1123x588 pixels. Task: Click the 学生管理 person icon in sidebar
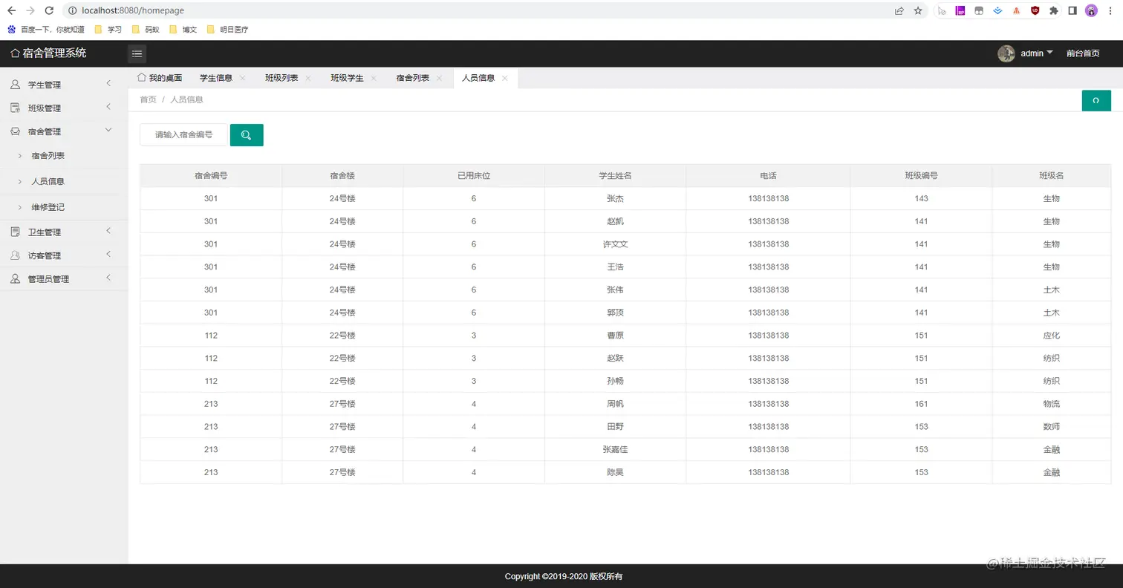[15, 85]
